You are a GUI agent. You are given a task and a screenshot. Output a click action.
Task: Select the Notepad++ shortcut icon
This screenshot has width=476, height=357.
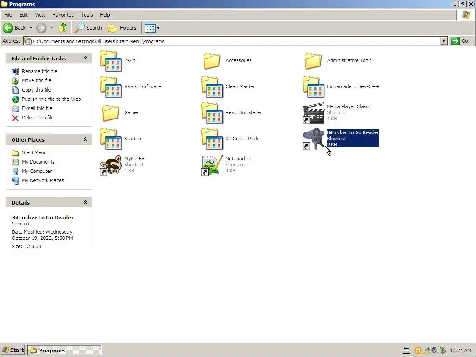[212, 165]
